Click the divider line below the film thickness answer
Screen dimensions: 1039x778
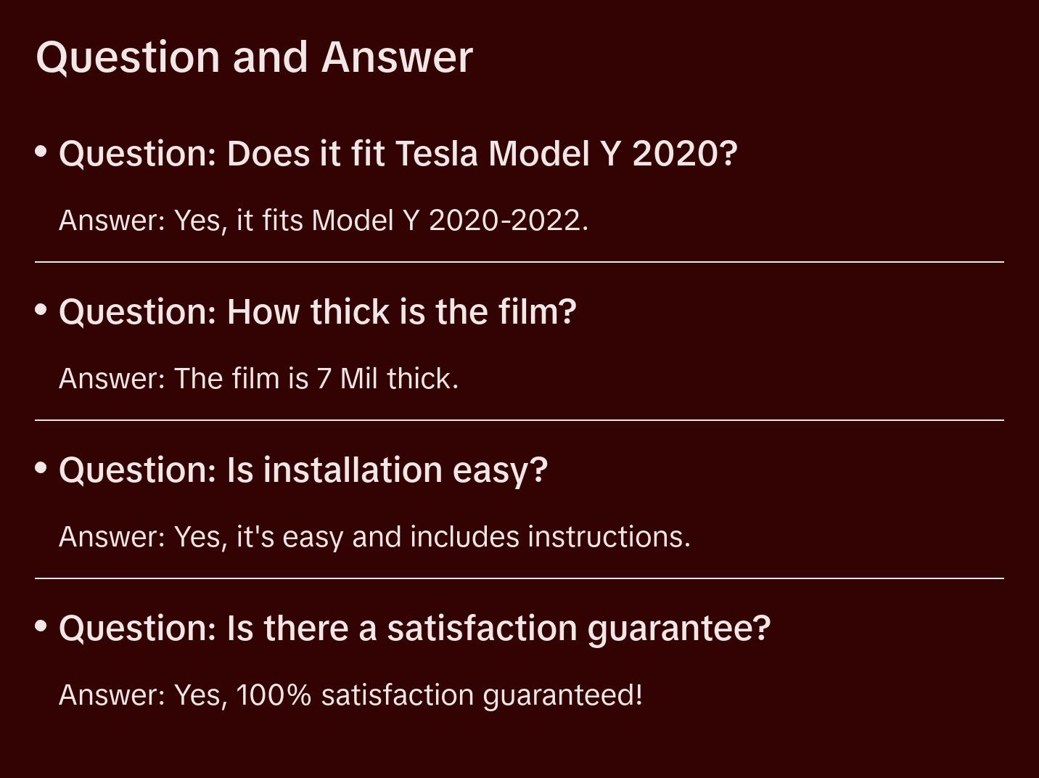point(519,420)
